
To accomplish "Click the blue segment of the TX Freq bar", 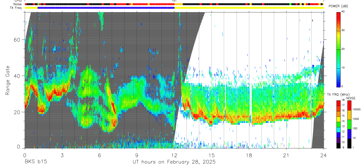I will point(106,8).
